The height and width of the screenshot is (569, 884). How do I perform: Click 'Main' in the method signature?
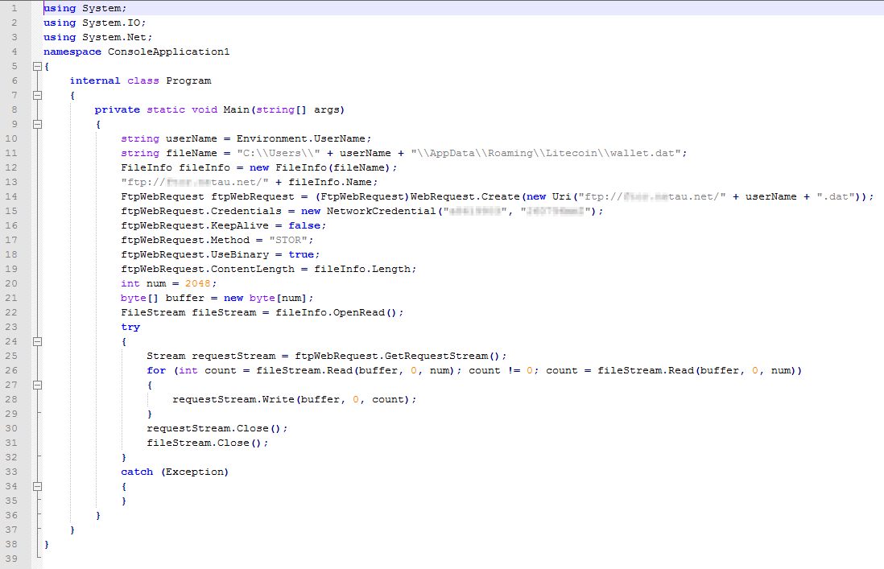(x=236, y=109)
